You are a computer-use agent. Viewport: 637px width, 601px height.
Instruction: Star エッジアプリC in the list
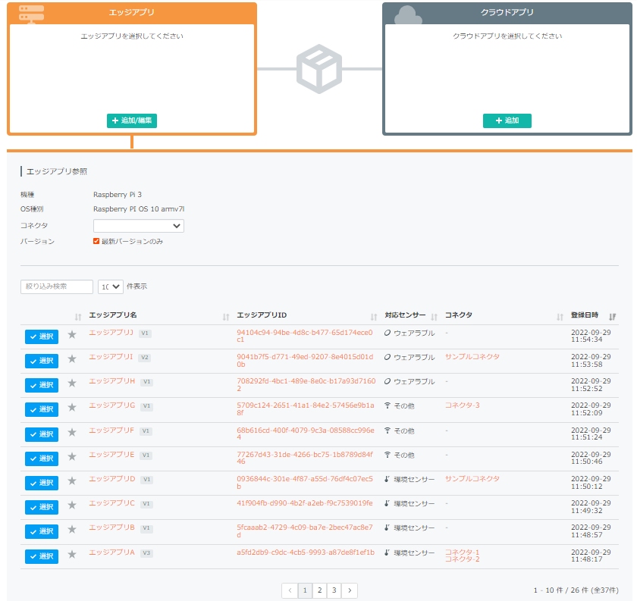(72, 506)
